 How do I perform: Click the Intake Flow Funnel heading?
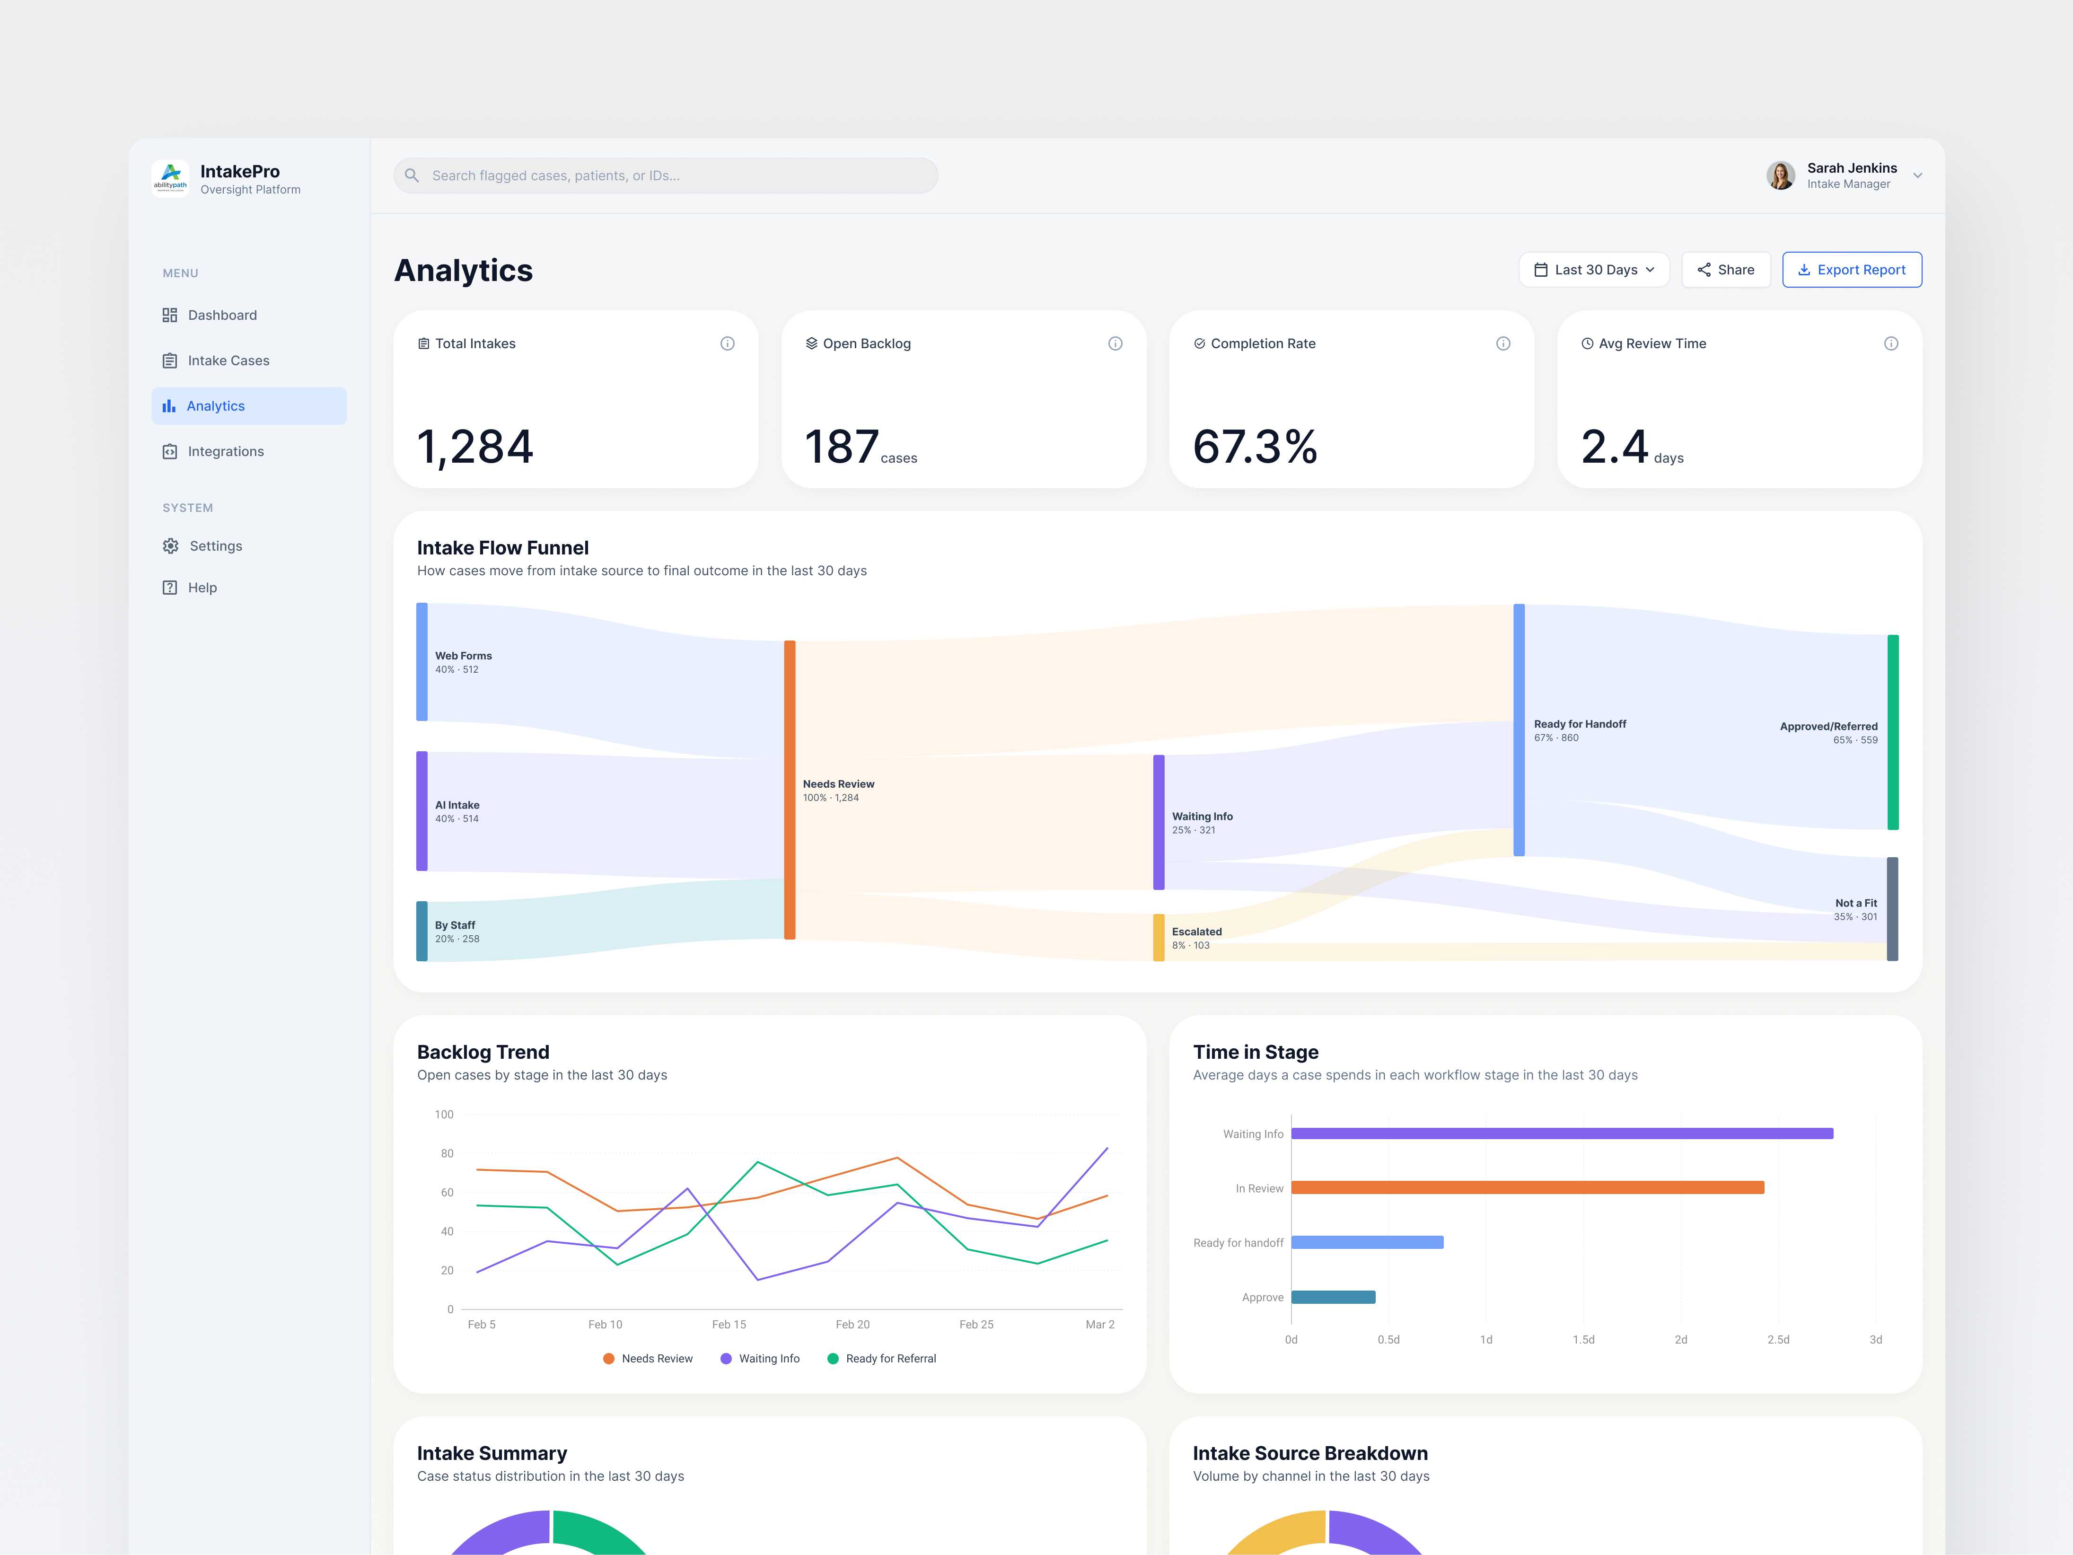click(503, 548)
